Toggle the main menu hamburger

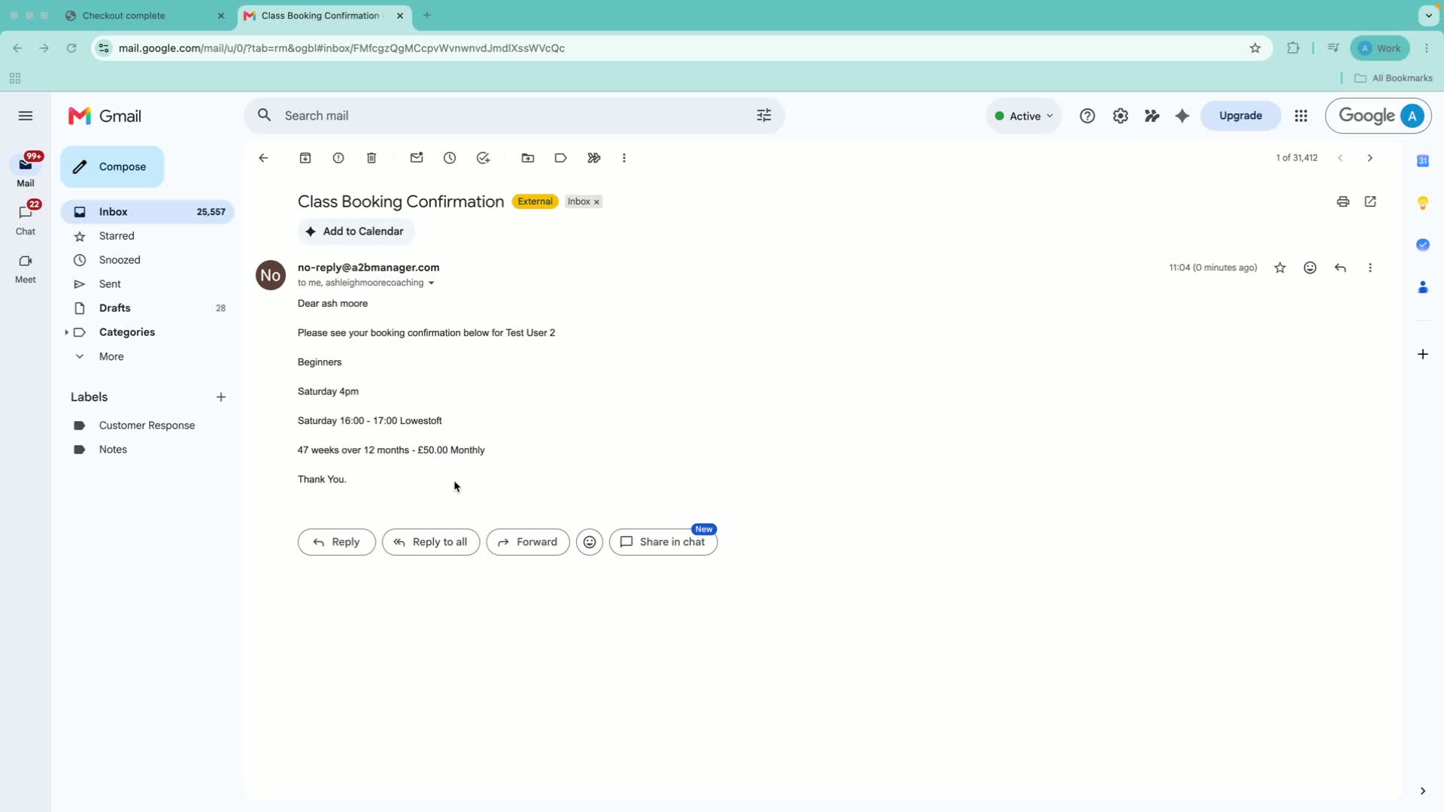26,116
